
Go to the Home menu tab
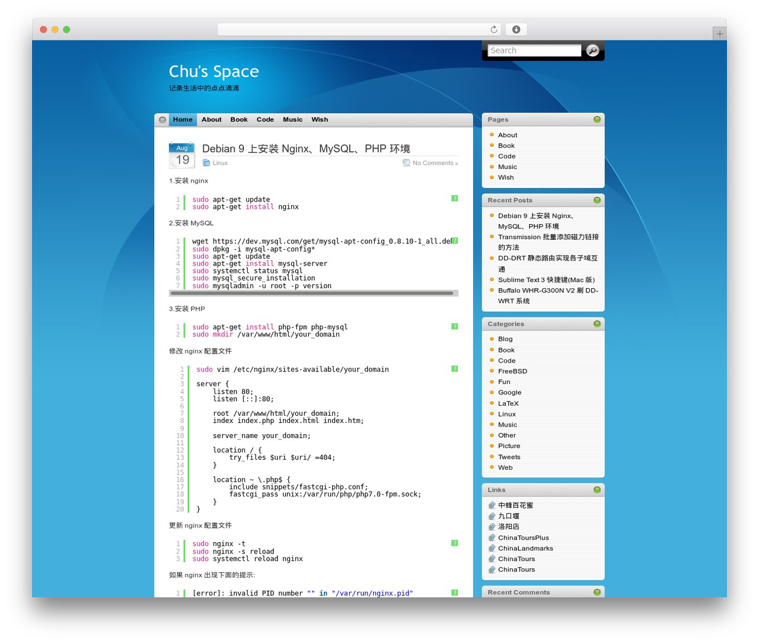click(x=183, y=120)
